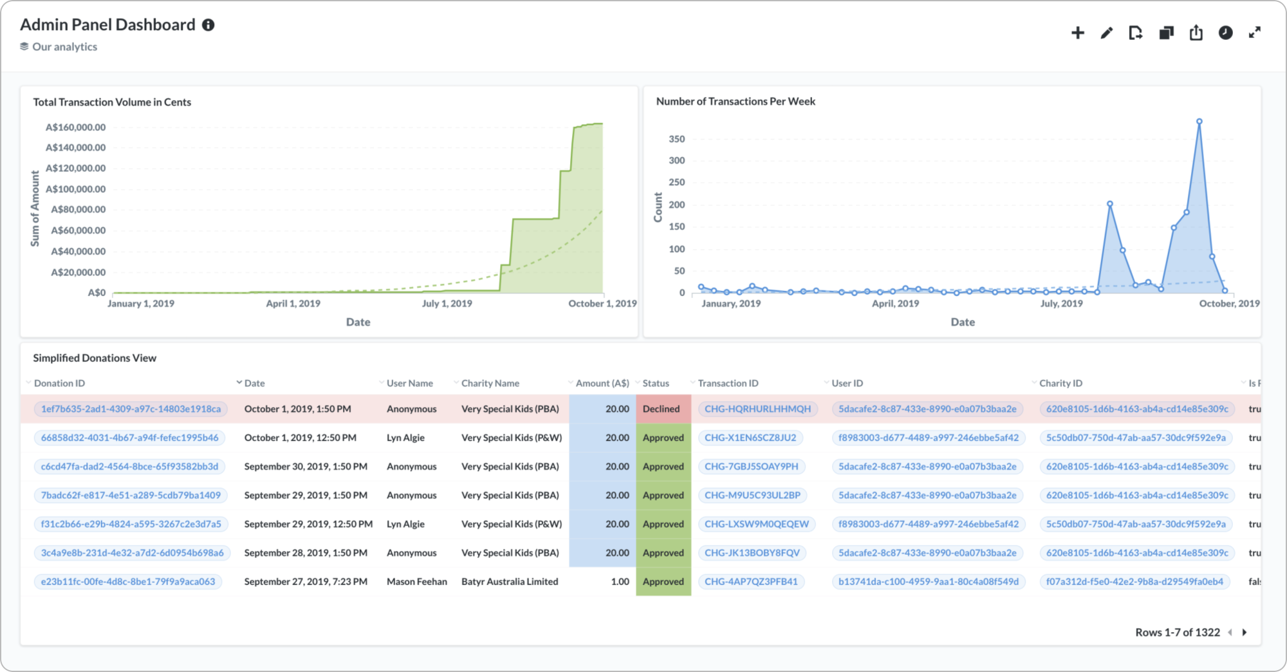Open dashboard editing with the pencil icon
1287x672 pixels.
pyautogui.click(x=1107, y=33)
